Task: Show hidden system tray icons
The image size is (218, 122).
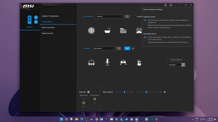Action: click(192, 119)
